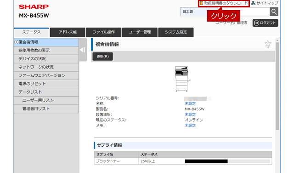Click the シリアル番号 label
This screenshot has height=173, width=294.
pos(107,98)
